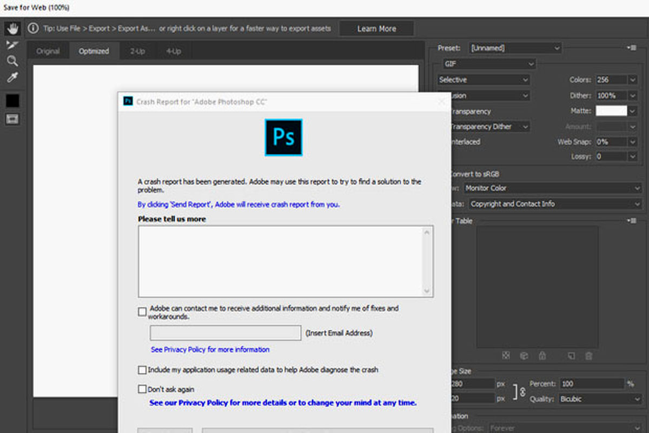The height and width of the screenshot is (433, 649).
Task: Activate the Eyedropper tool
Action: pos(12,77)
